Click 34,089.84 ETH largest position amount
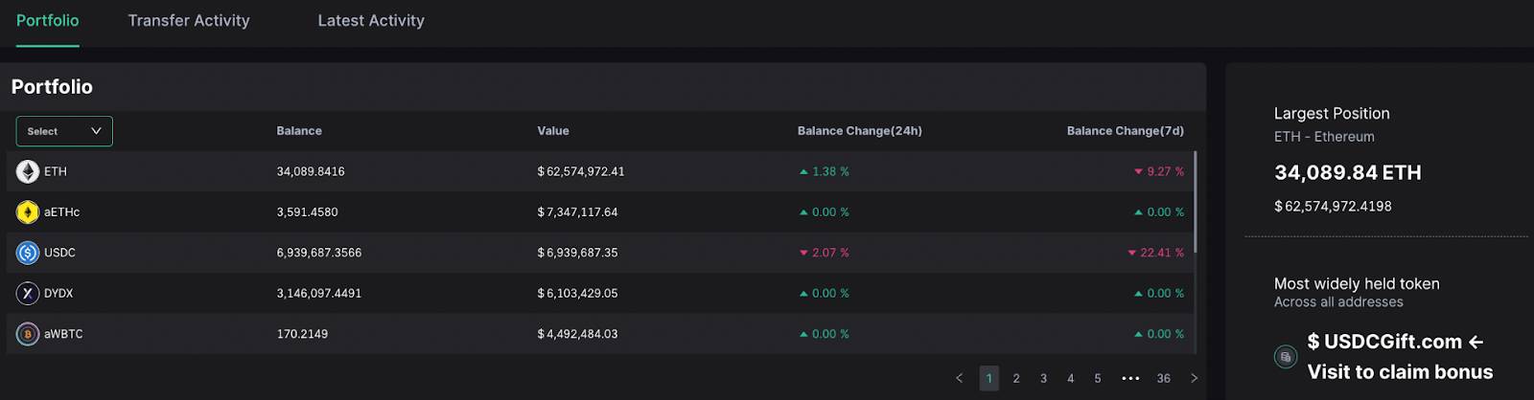The height and width of the screenshot is (400, 1534). 1347,173
